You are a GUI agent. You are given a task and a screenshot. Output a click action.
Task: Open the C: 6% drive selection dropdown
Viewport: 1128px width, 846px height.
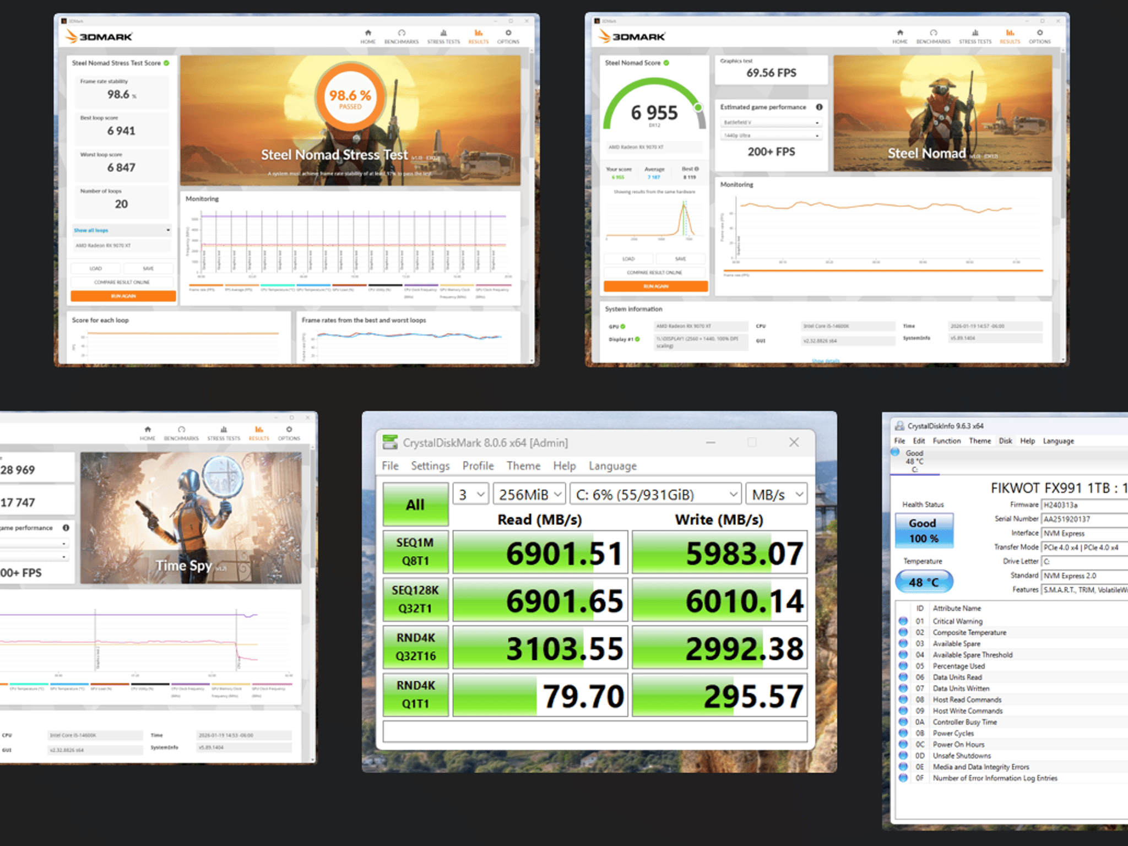pyautogui.click(x=655, y=494)
